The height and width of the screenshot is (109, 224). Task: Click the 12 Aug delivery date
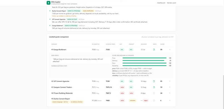point(144,87)
